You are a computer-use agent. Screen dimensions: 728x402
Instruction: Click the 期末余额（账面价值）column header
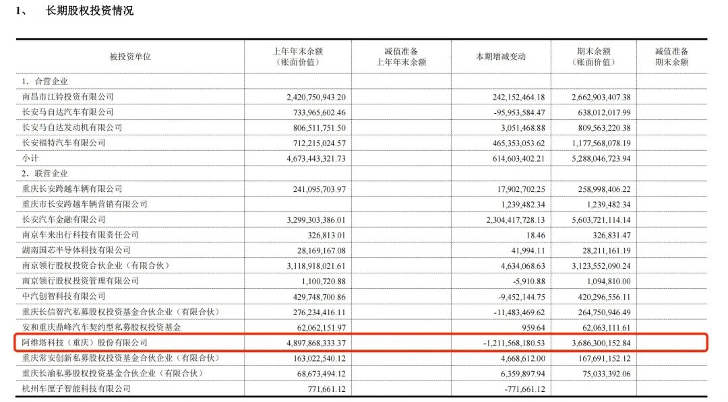[x=594, y=57]
